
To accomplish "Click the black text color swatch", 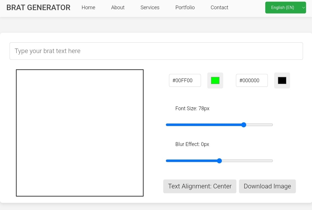I will tap(282, 80).
